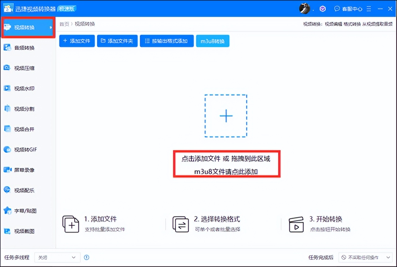Click the info icon next to 任务多线程
The width and height of the screenshot is (397, 267).
87,257
